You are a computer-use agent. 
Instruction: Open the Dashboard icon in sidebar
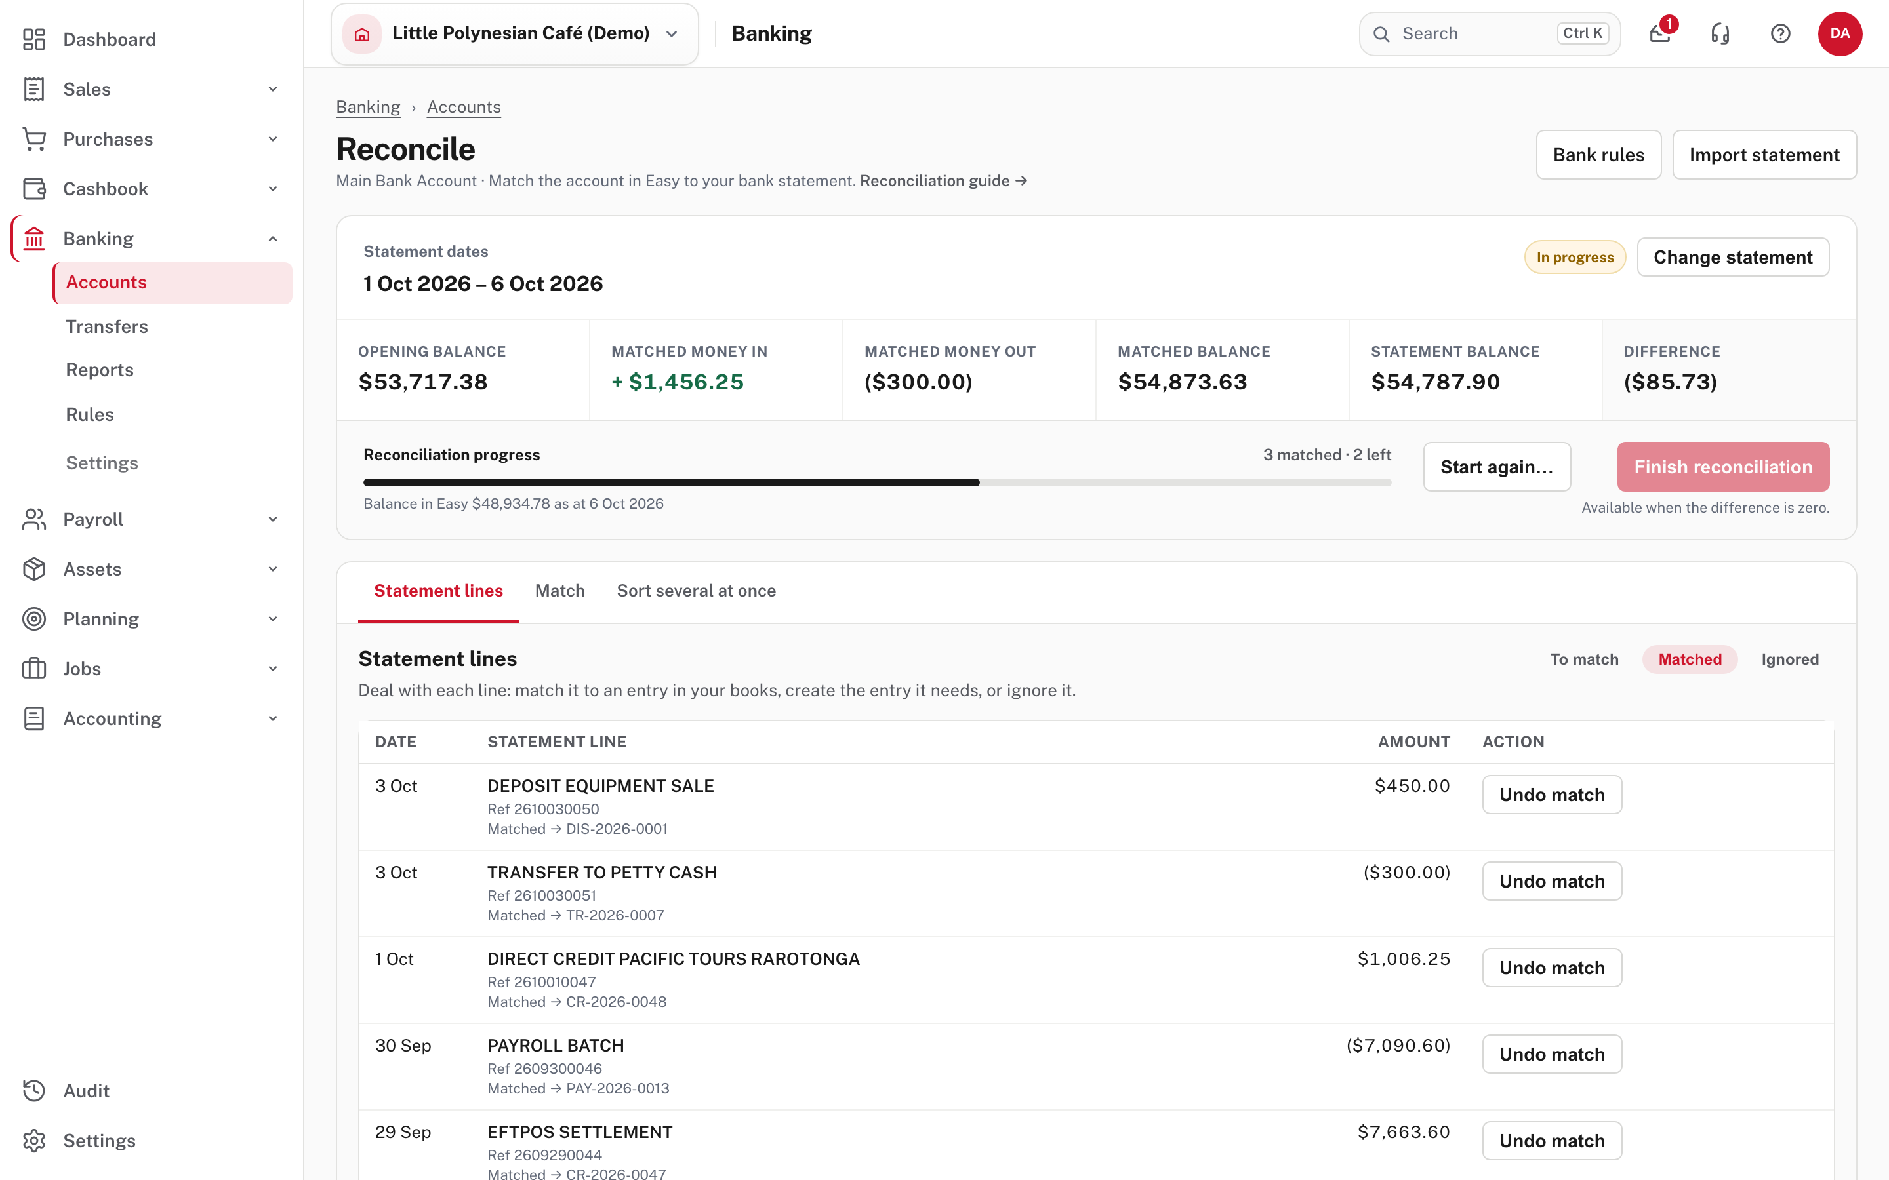pyautogui.click(x=33, y=39)
